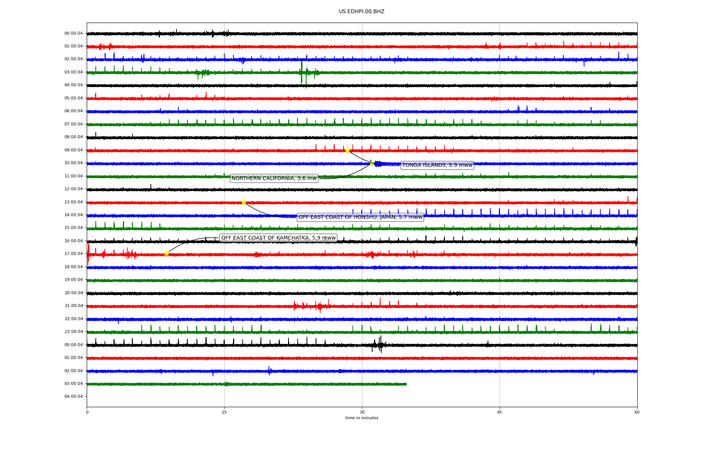
Task: Select the NORTHERN CALIFORNIA 3.6 mw annotation
Action: tap(274, 179)
